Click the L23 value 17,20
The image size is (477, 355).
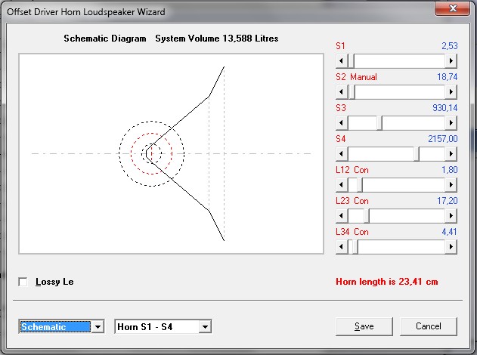[x=448, y=201]
